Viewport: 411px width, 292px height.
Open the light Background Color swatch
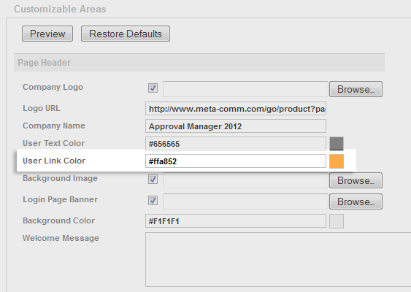click(337, 221)
